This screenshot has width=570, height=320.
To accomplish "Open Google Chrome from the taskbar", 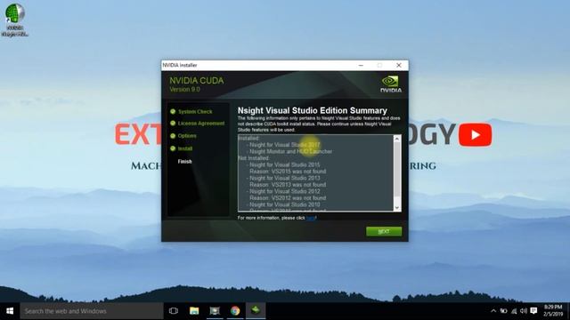I will click(235, 311).
